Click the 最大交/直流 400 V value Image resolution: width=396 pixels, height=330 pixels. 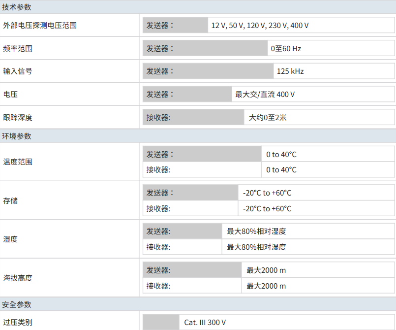(265, 94)
